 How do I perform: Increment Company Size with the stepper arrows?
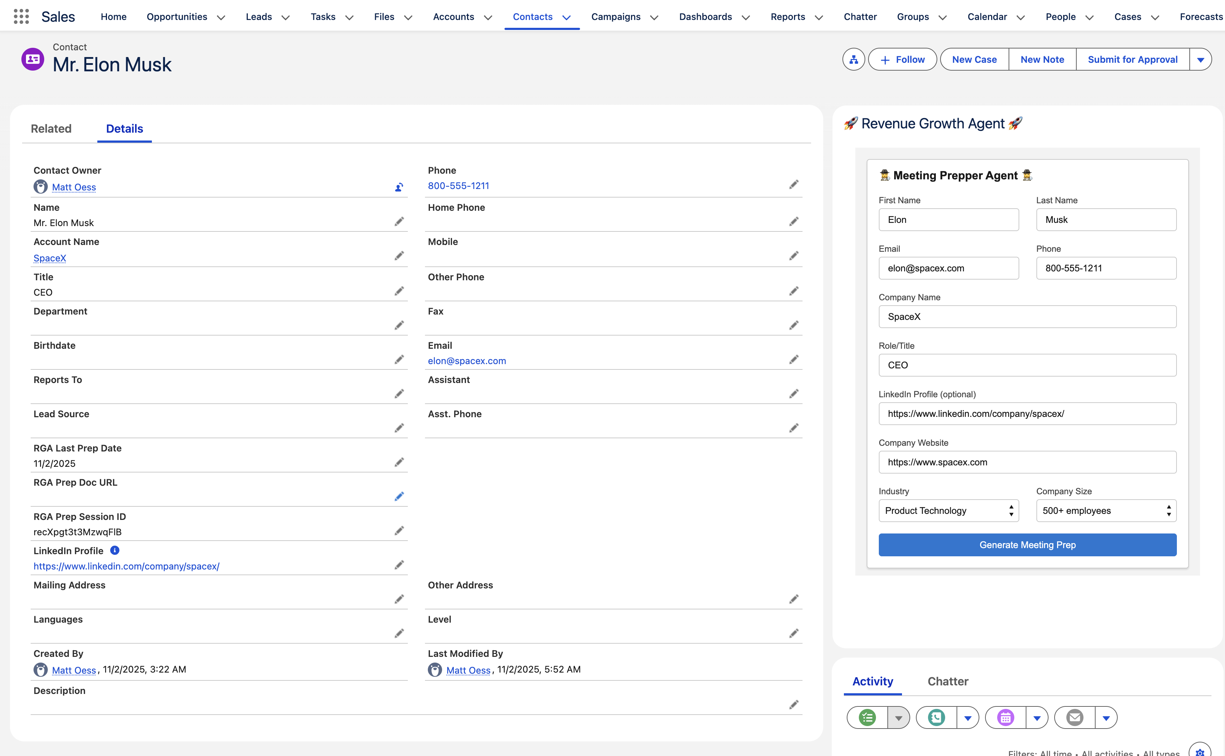pyautogui.click(x=1169, y=511)
